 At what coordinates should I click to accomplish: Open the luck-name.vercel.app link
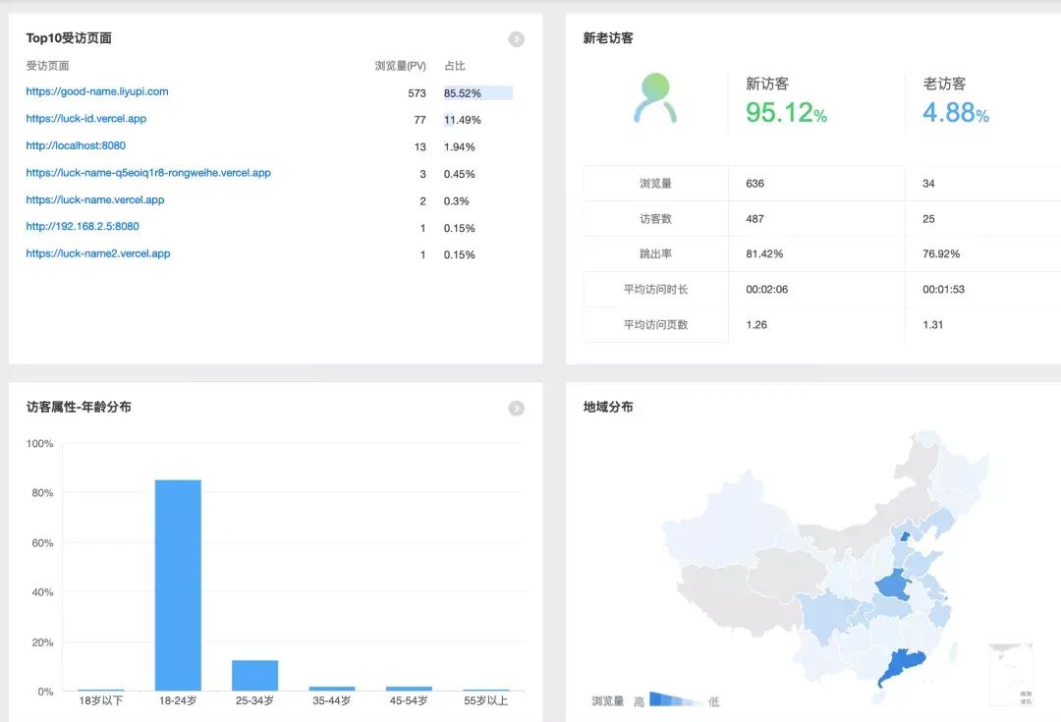click(x=95, y=199)
